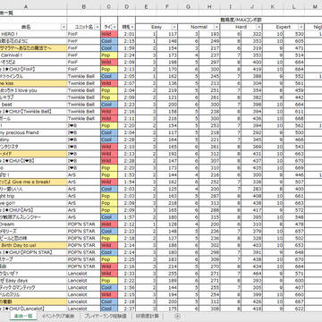322x322 pixels.
Task: Click the ArS unit cell in 'Give me a break!' row
Action: tap(84, 182)
